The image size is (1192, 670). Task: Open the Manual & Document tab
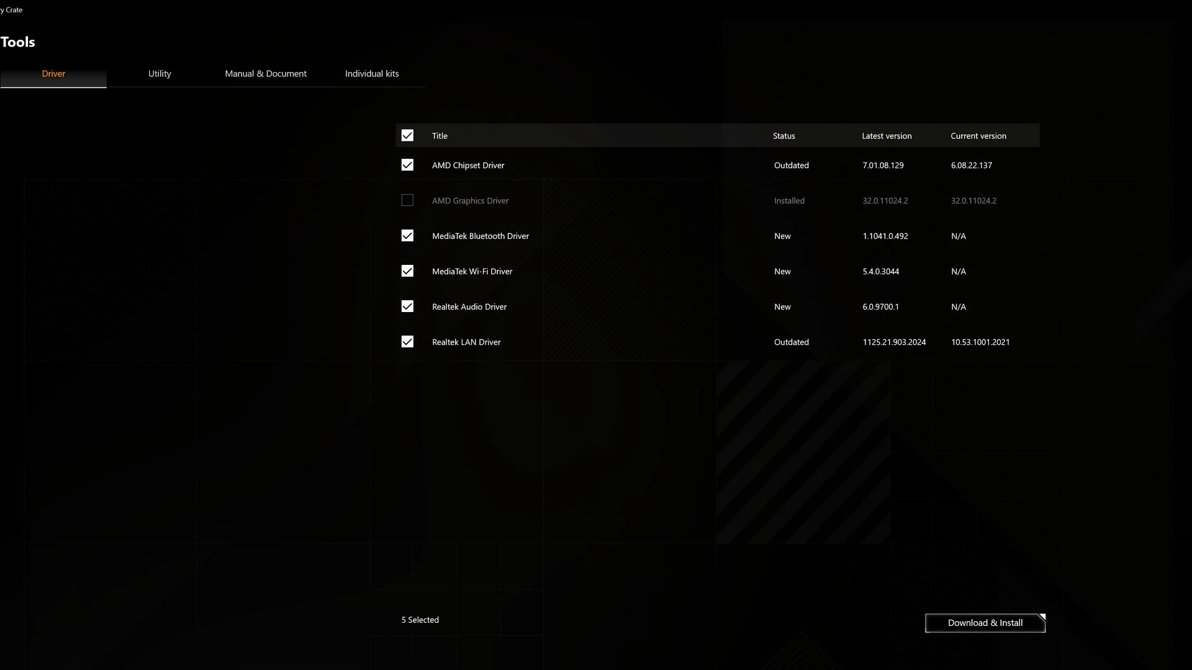[x=266, y=74]
